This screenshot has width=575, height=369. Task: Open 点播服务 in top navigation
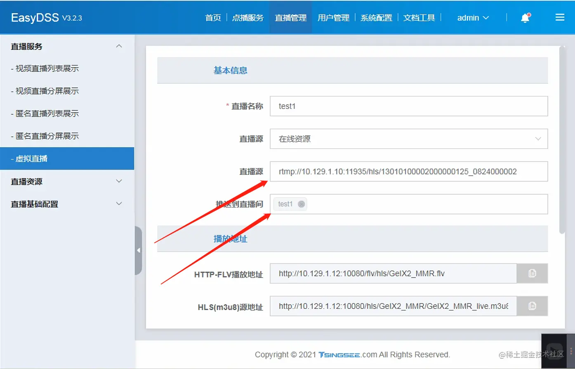(248, 18)
